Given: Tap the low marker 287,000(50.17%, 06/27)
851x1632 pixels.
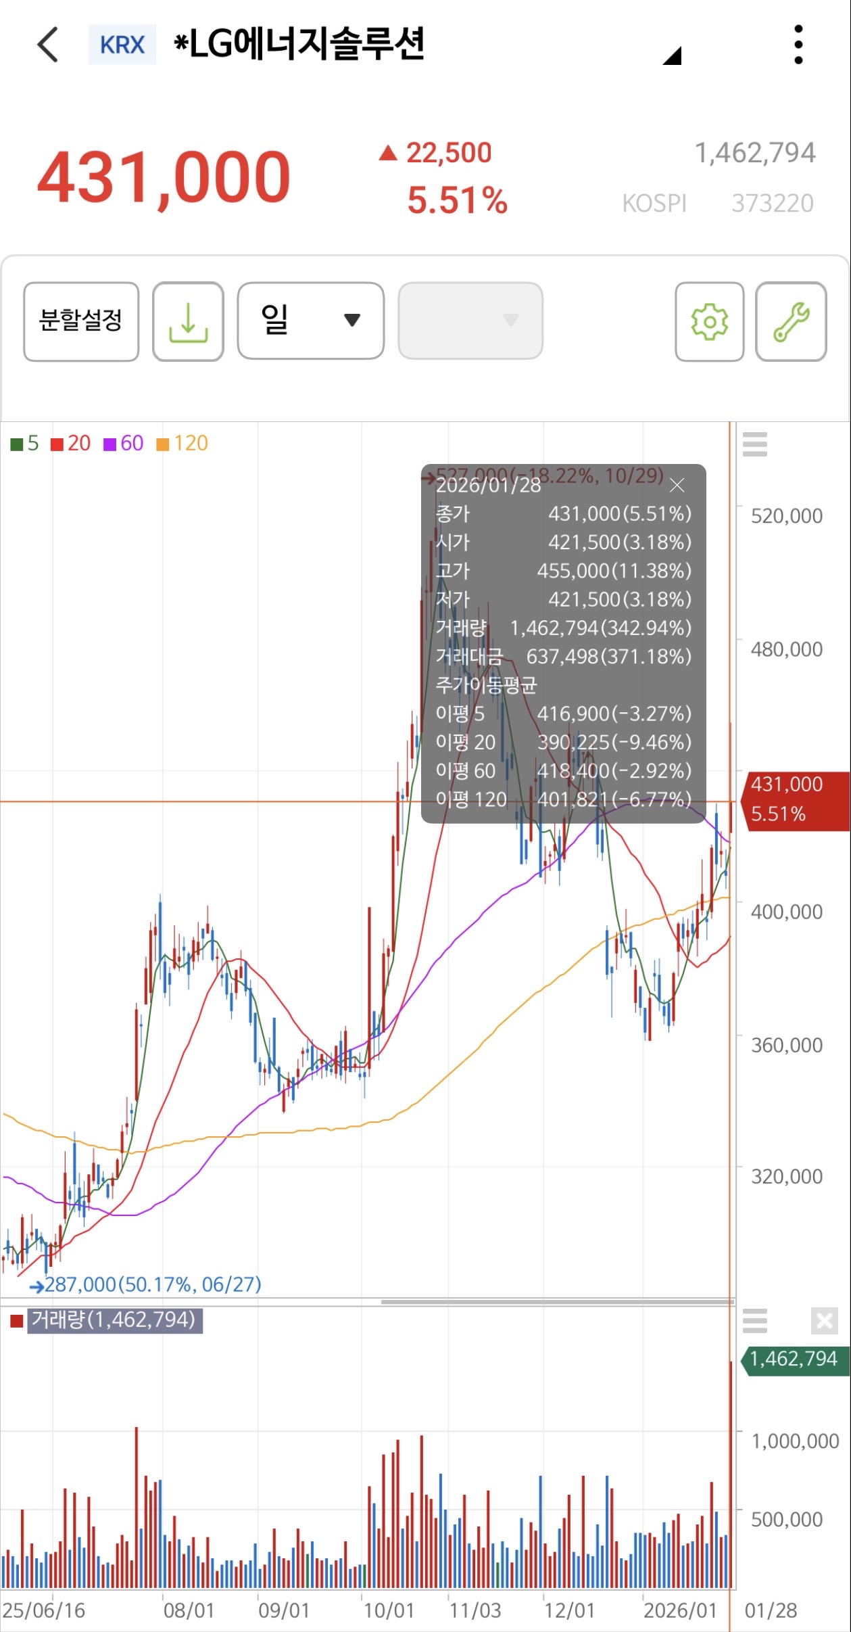Looking at the screenshot, I should coord(145,1284).
